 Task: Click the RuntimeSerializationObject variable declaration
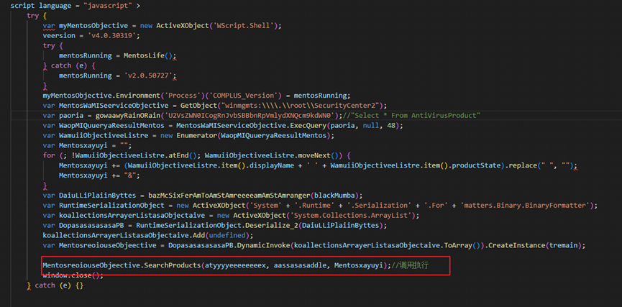[111, 205]
